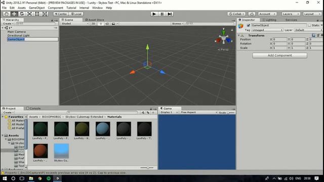Toggle Center pivot mode button
This screenshot has width=324, height=182.
tap(61, 14)
